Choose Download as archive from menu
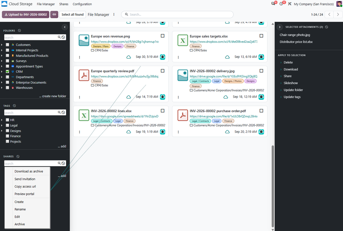Screen dimensions: 343x231 pos(29,171)
